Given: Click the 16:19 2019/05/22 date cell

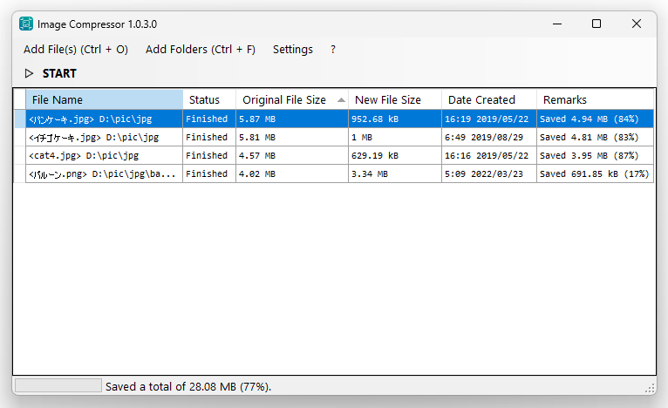Looking at the screenshot, I should pyautogui.click(x=489, y=119).
